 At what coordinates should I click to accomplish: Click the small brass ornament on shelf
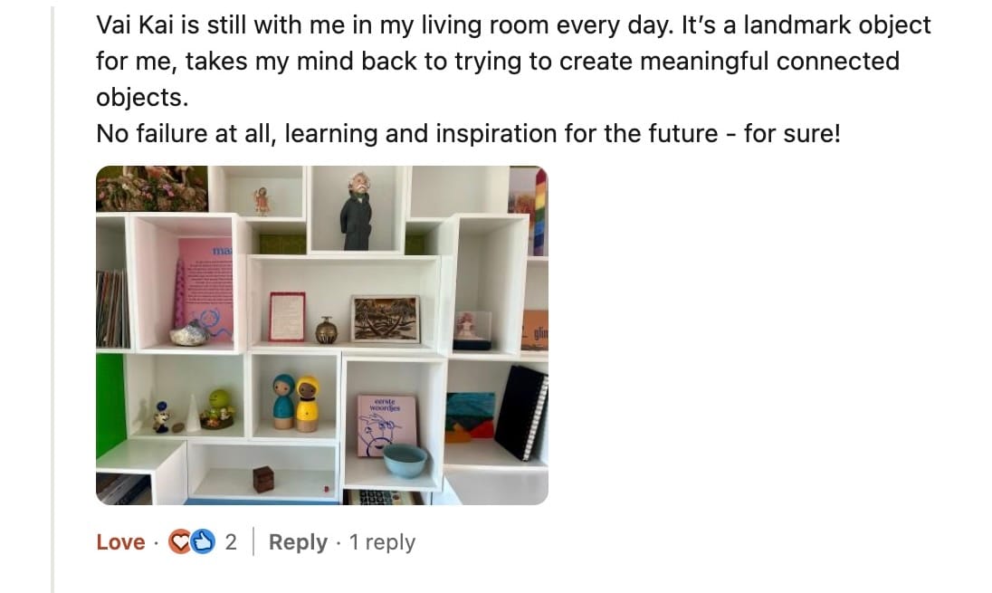click(x=327, y=330)
